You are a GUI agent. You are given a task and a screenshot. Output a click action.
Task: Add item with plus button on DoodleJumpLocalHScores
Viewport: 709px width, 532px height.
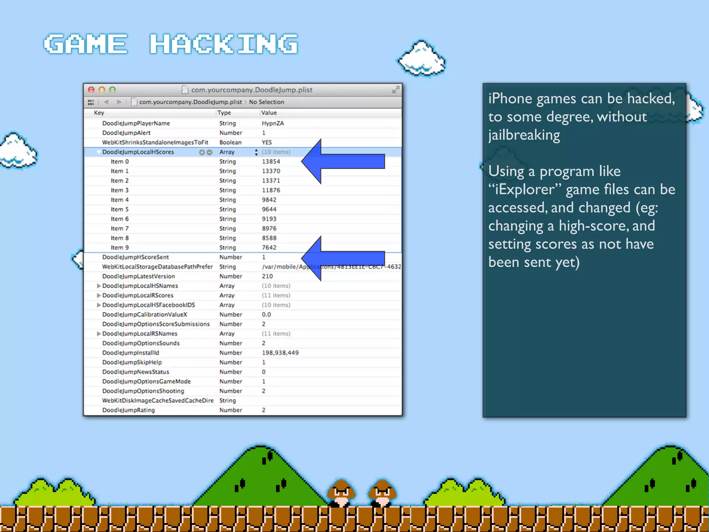[201, 152]
